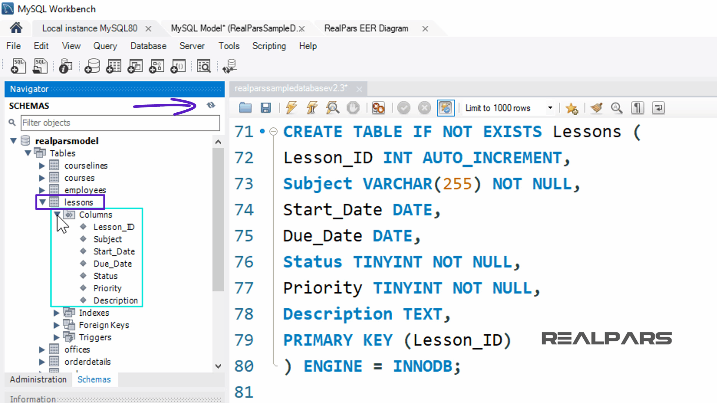Expand the employees table
Viewport: 717px width, 403px height.
coord(42,190)
